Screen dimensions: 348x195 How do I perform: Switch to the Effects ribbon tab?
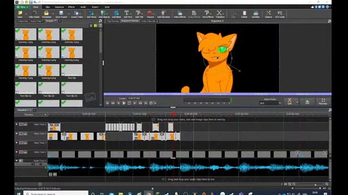[x=71, y=7]
